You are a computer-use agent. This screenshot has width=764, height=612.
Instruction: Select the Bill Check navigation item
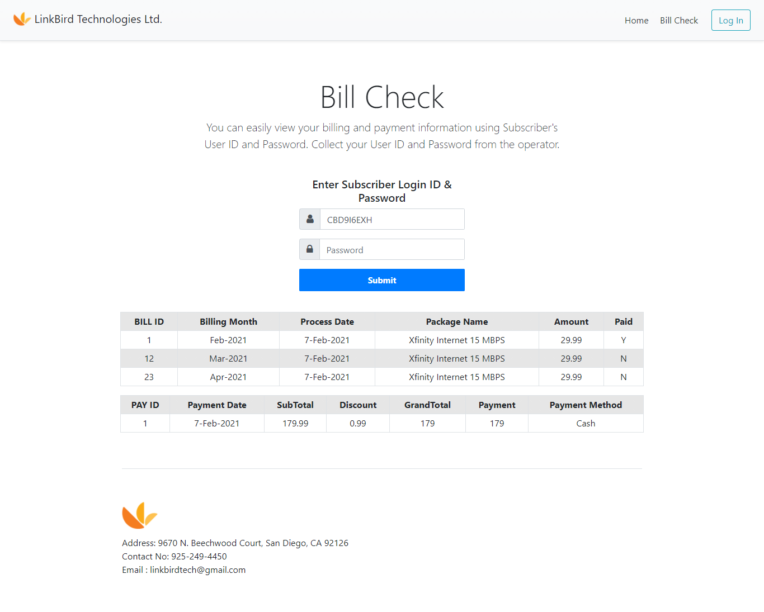point(678,20)
